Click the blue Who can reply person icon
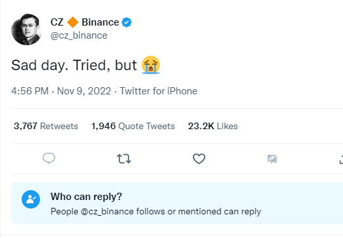Screen dimensions: 343x238 tap(31, 199)
